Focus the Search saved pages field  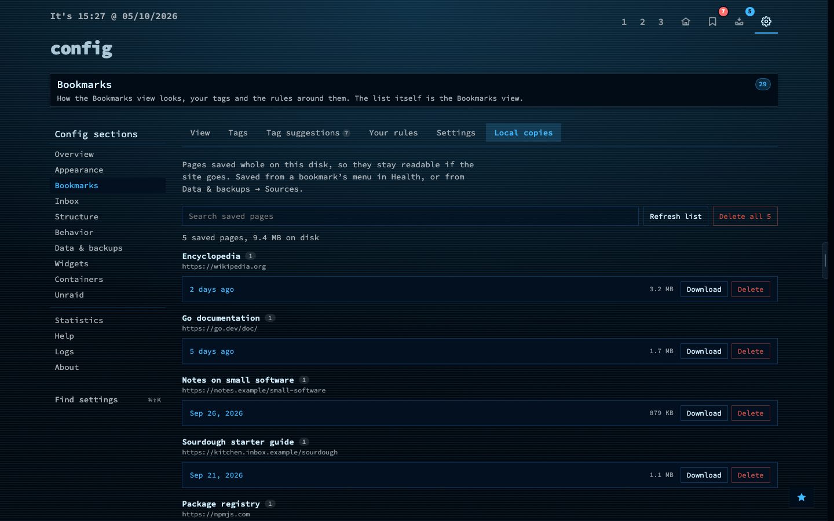tap(410, 216)
